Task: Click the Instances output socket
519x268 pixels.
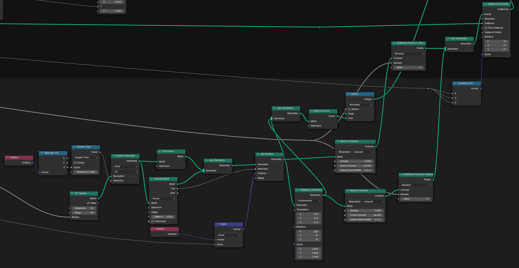Action: [x=511, y=9]
